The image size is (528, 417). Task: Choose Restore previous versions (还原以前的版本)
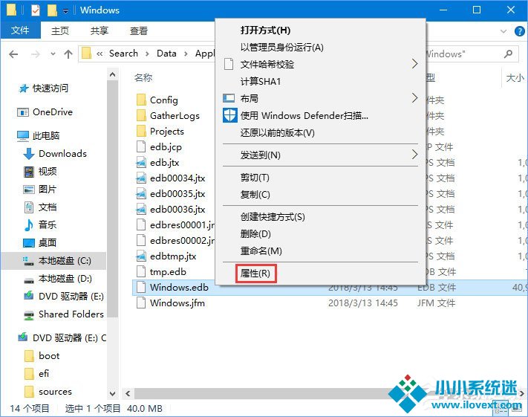tap(277, 133)
